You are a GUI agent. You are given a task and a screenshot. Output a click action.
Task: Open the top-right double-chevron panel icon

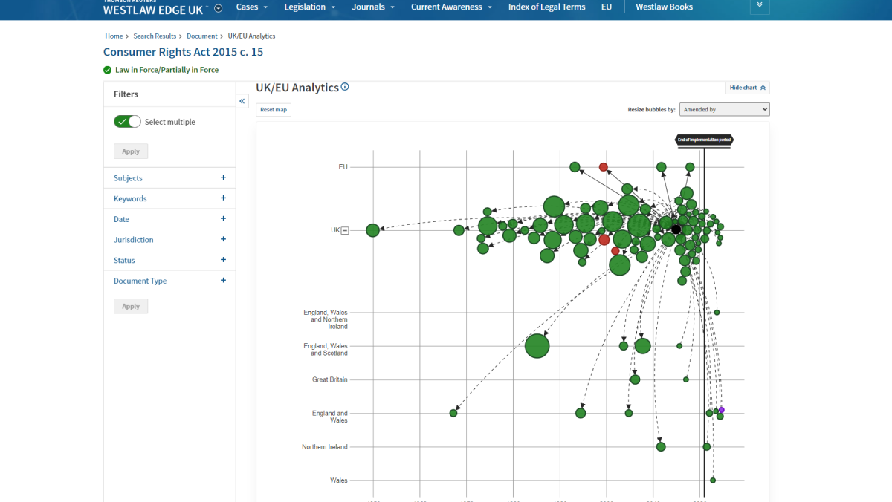click(x=760, y=7)
